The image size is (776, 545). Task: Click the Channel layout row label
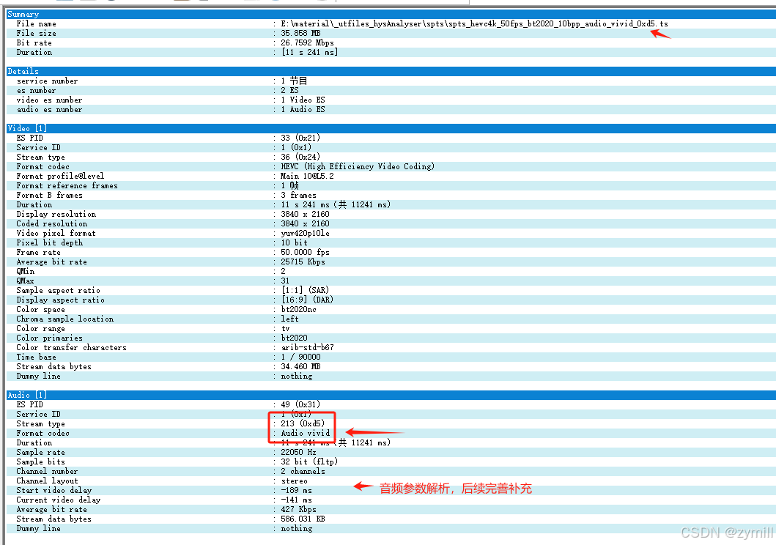pos(47,481)
